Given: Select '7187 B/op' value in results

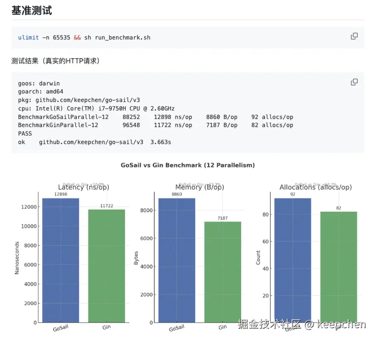Looking at the screenshot, I should 222,125.
